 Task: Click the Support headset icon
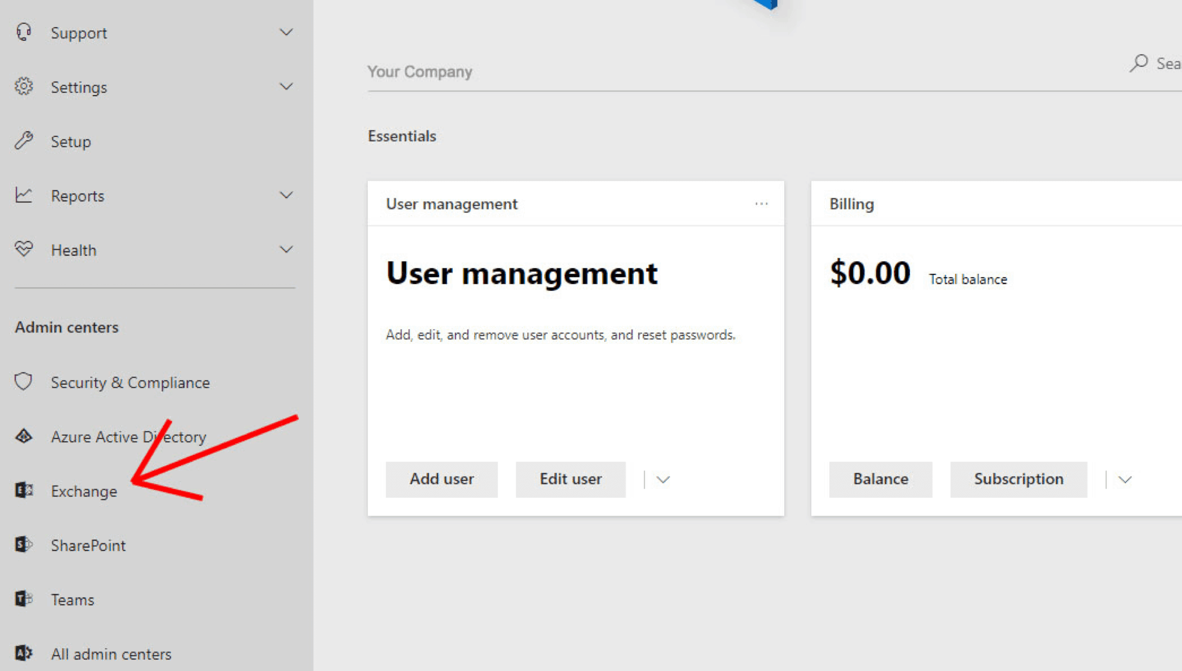click(x=23, y=33)
